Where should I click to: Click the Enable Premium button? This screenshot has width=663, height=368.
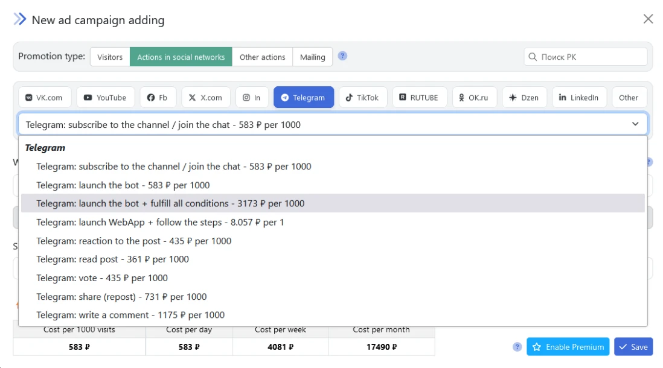point(568,347)
